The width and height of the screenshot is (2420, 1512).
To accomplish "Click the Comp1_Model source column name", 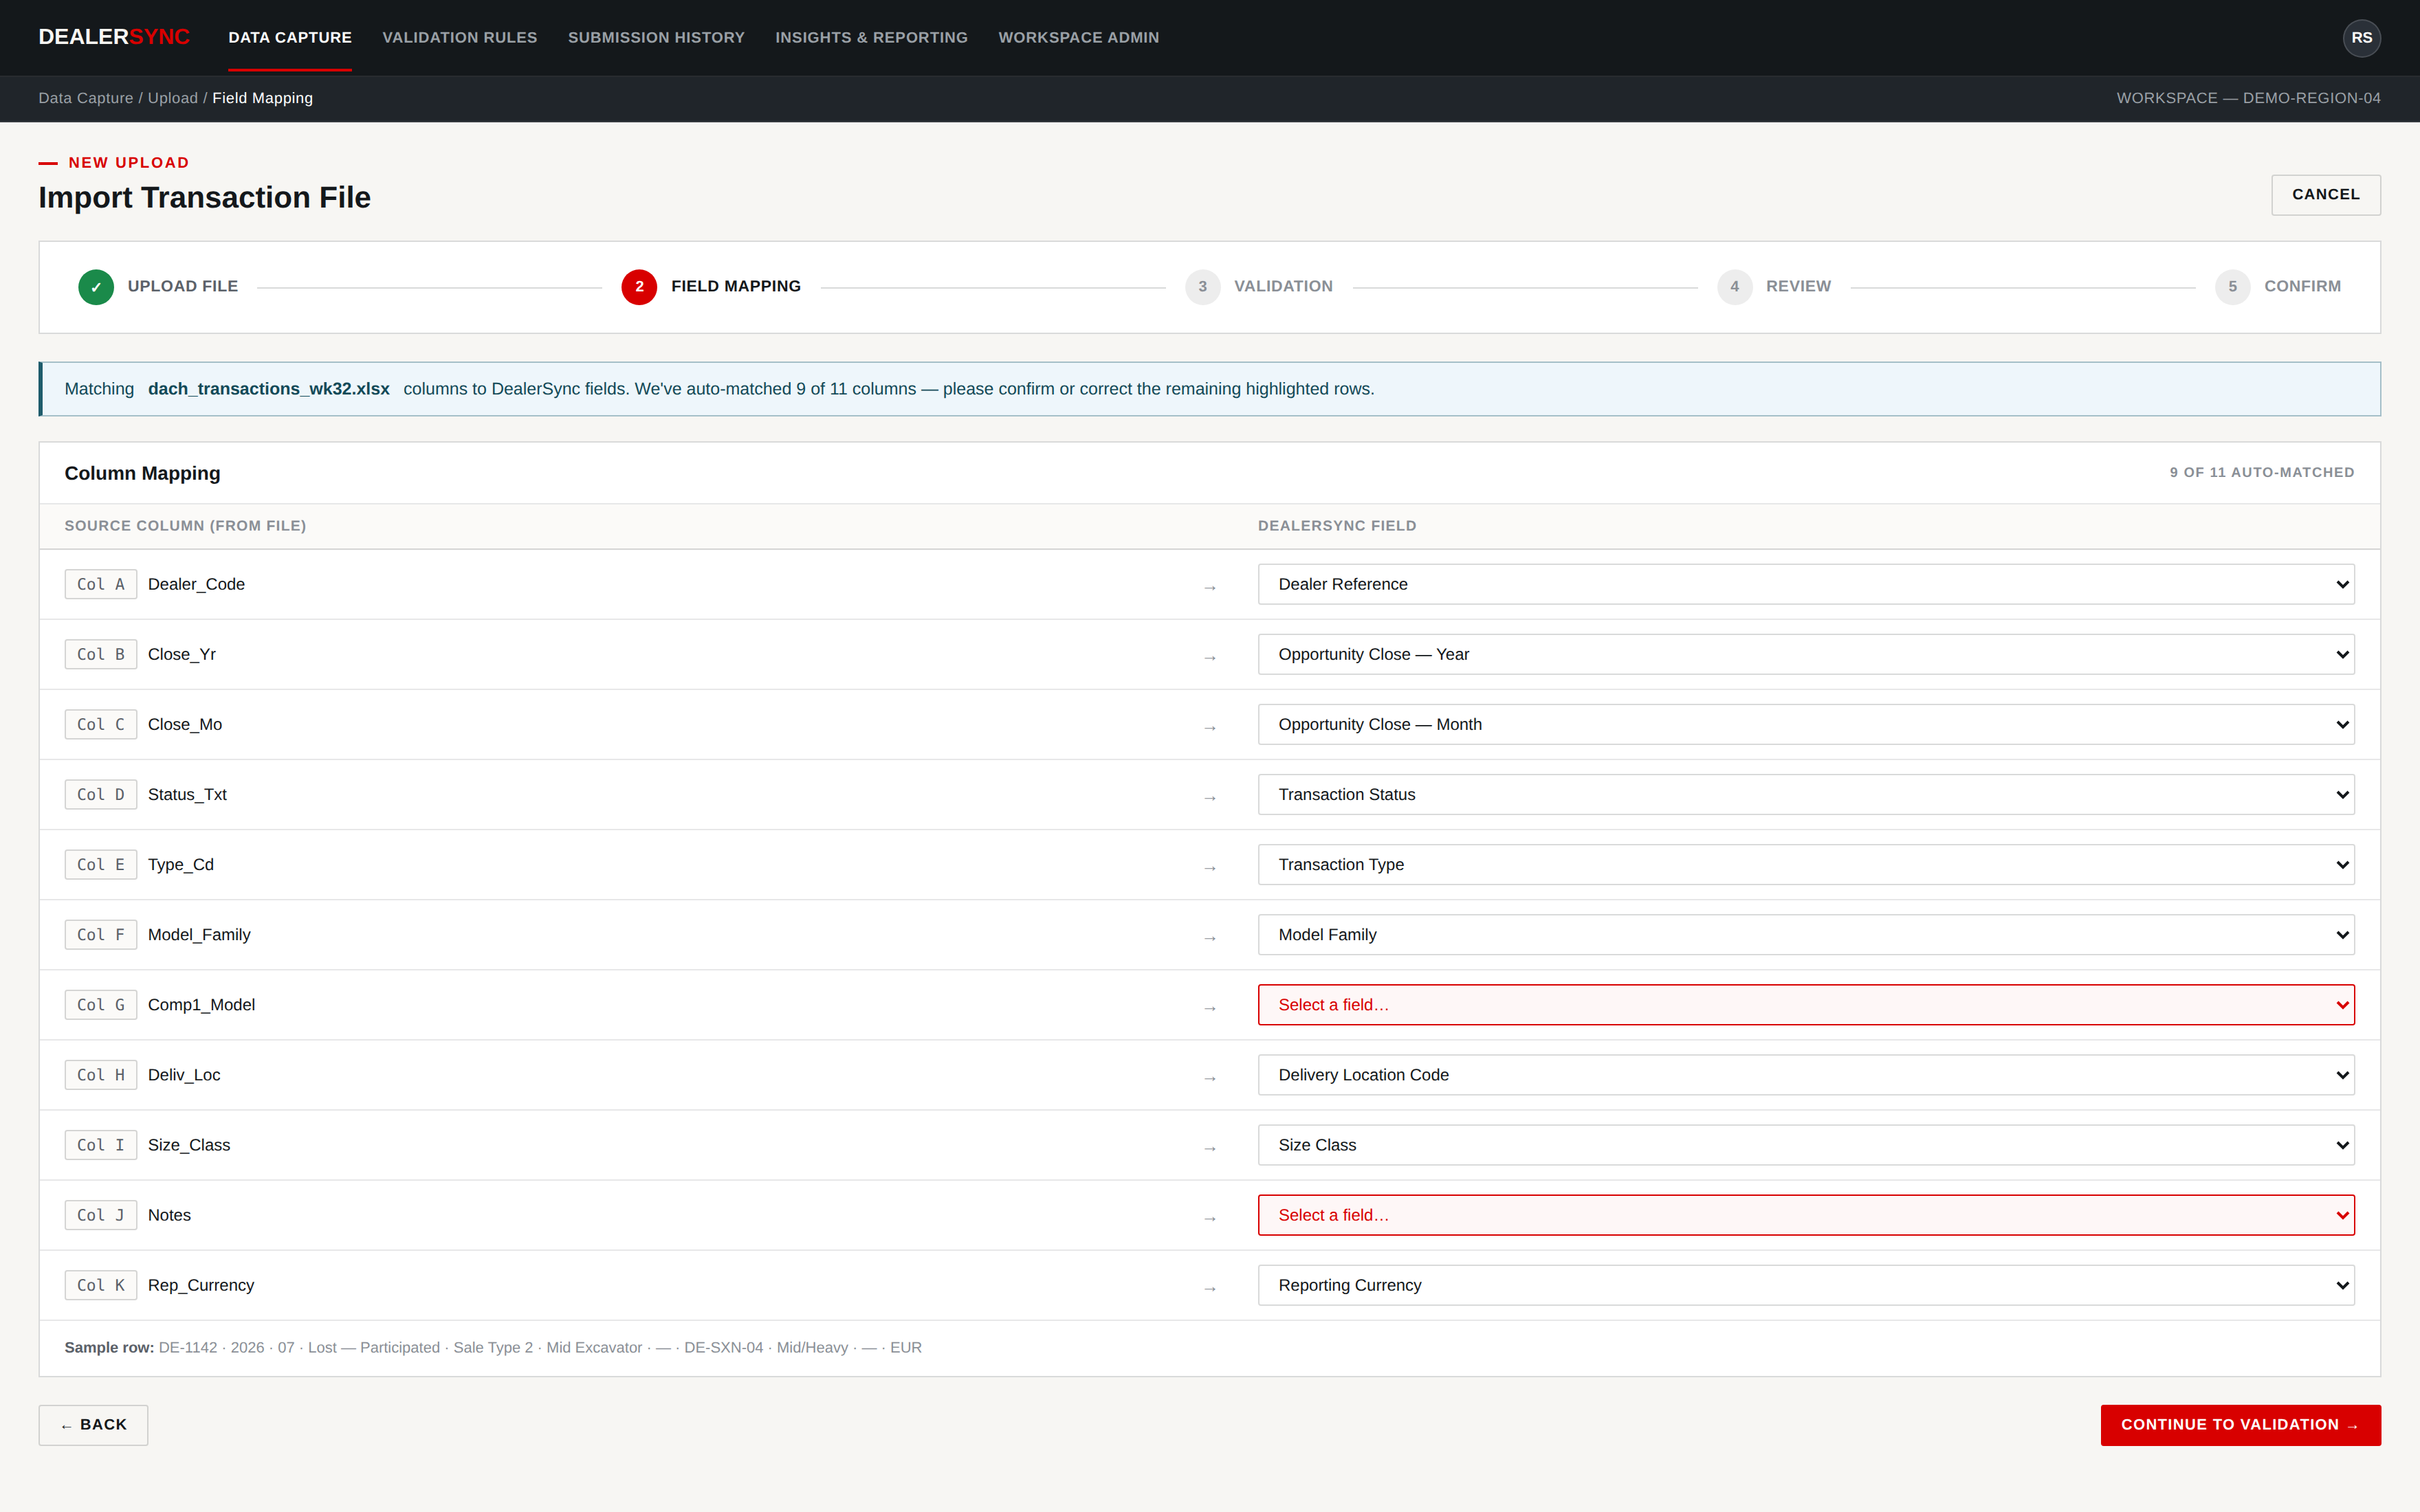I will 201,1005.
